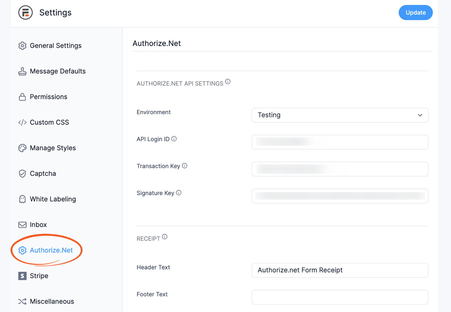Click the blue Update button

pos(416,12)
